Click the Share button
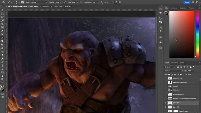Image resolution: width=201 pixels, height=113 pixels. point(187,2)
